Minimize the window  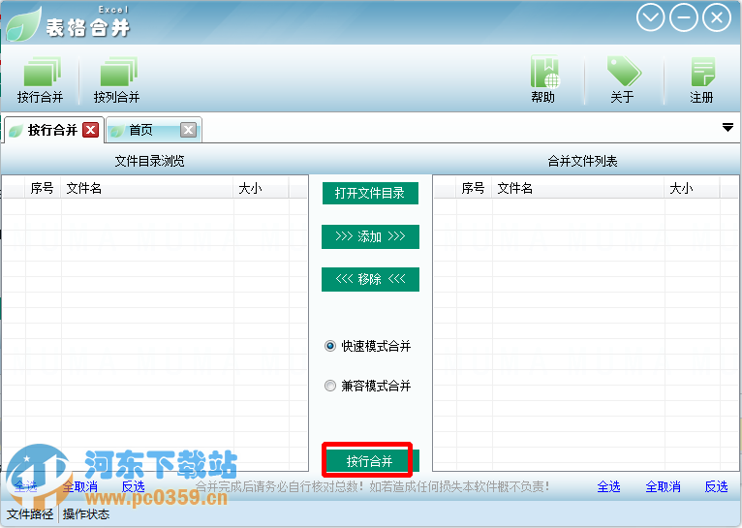(x=683, y=18)
